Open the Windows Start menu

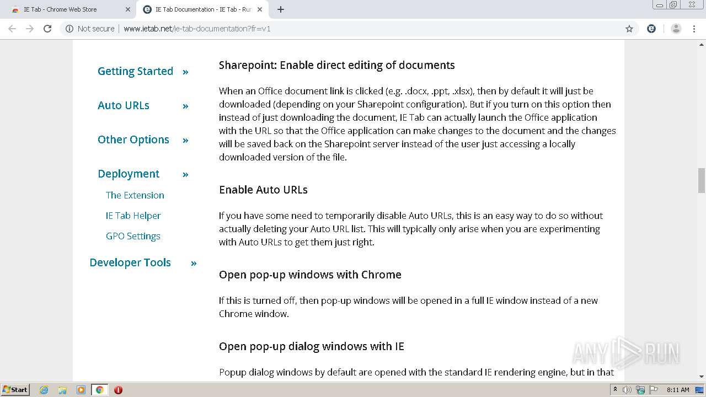(x=15, y=390)
